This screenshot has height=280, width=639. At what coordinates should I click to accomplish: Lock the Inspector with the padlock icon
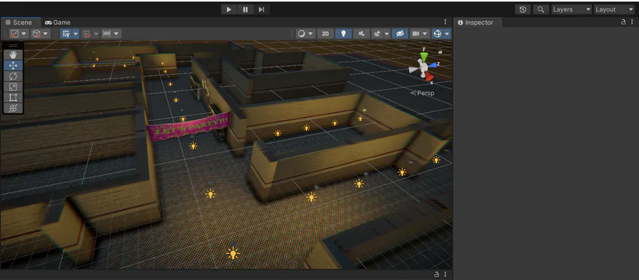(623, 22)
